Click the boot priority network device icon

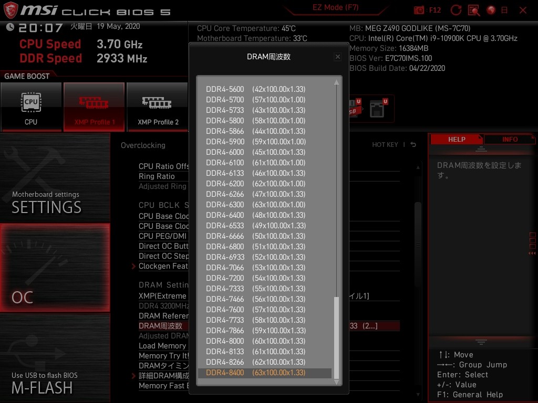click(377, 109)
